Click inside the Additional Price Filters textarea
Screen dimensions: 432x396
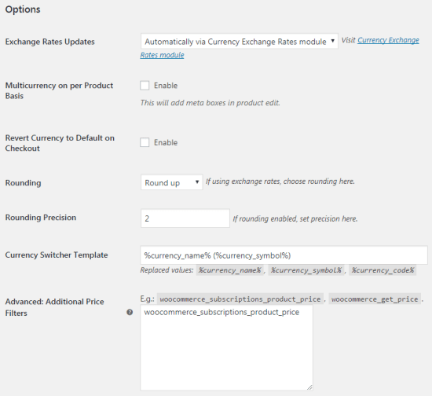(x=226, y=347)
